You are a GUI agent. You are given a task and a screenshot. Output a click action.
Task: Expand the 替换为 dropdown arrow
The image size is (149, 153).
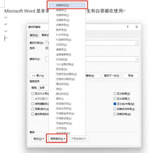[136, 59]
